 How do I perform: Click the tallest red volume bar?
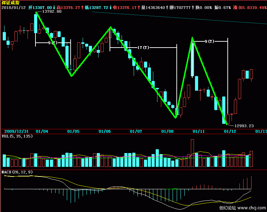coord(192,153)
